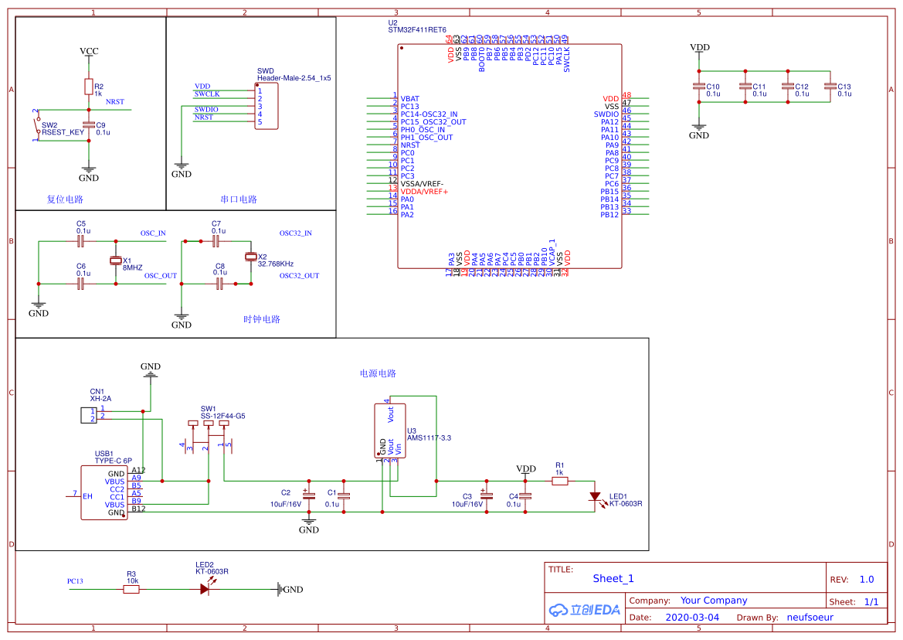Click the RSEST_KEY label
This screenshot has width=903, height=640.
(63, 132)
